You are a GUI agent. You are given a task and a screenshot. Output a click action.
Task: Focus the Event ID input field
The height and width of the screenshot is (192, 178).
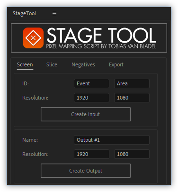(x=91, y=83)
